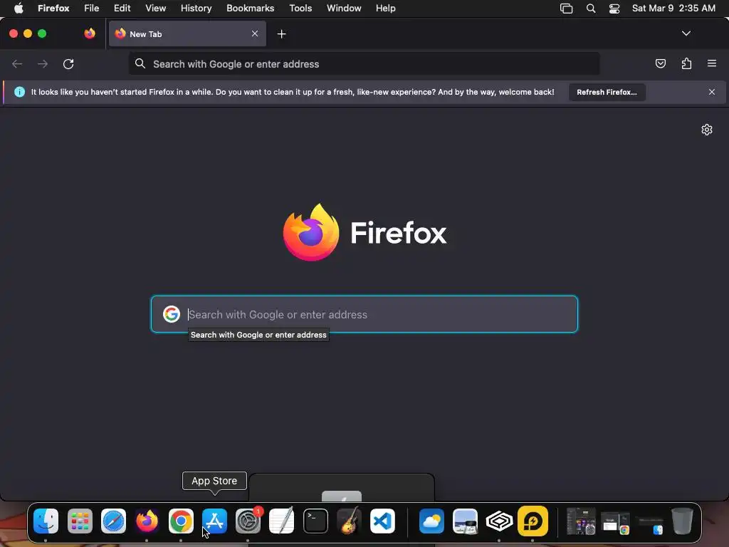Focus the address bar search field
This screenshot has height=547, width=729.
tap(364, 63)
